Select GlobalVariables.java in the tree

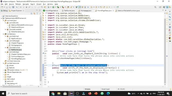click(17, 32)
